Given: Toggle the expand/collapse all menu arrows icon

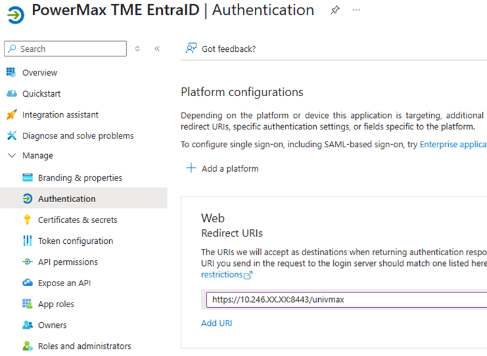Looking at the screenshot, I should tap(137, 49).
